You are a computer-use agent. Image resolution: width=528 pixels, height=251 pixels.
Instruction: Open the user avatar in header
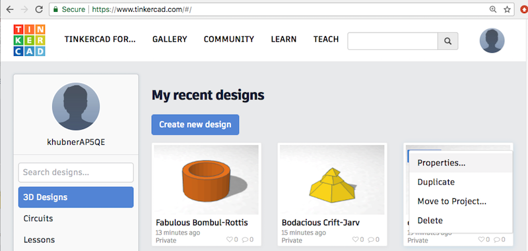click(x=492, y=40)
